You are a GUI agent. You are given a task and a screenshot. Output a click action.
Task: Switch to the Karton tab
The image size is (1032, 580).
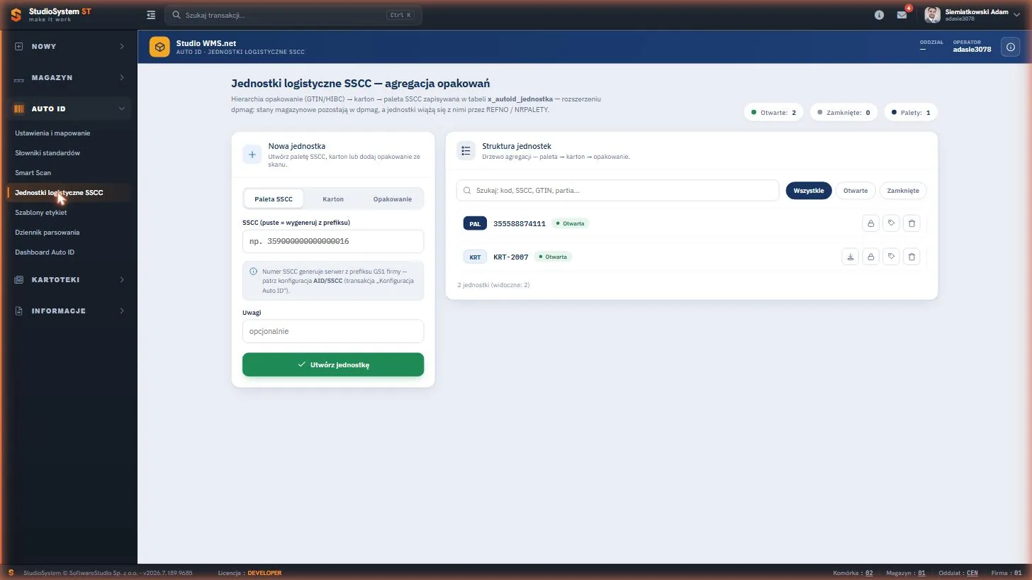click(x=333, y=199)
